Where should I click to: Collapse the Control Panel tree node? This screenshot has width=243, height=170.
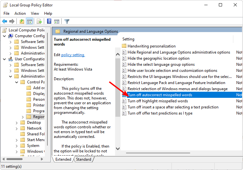pyautogui.click(x=16, y=82)
